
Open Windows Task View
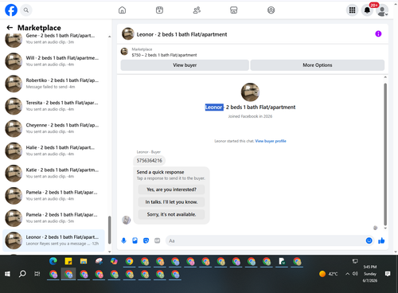[37, 274]
